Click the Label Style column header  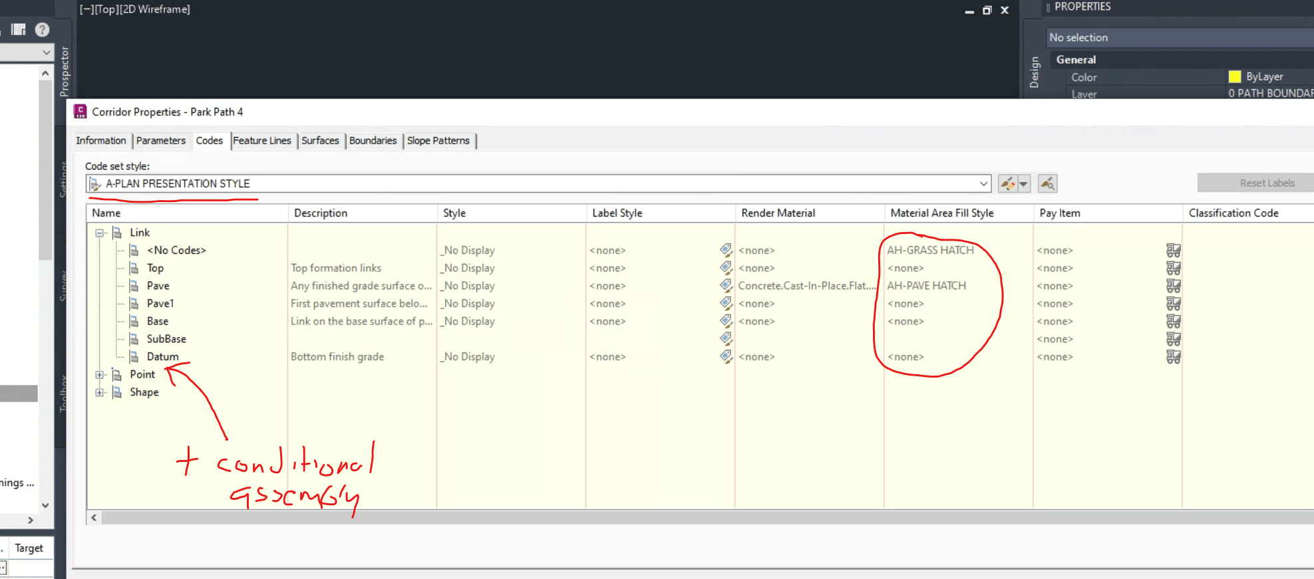click(x=660, y=213)
